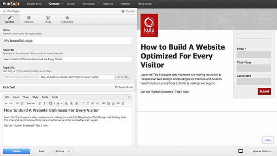The height and width of the screenshot is (156, 277).
Task: Insert an image into the rich text
Action: [108, 103]
